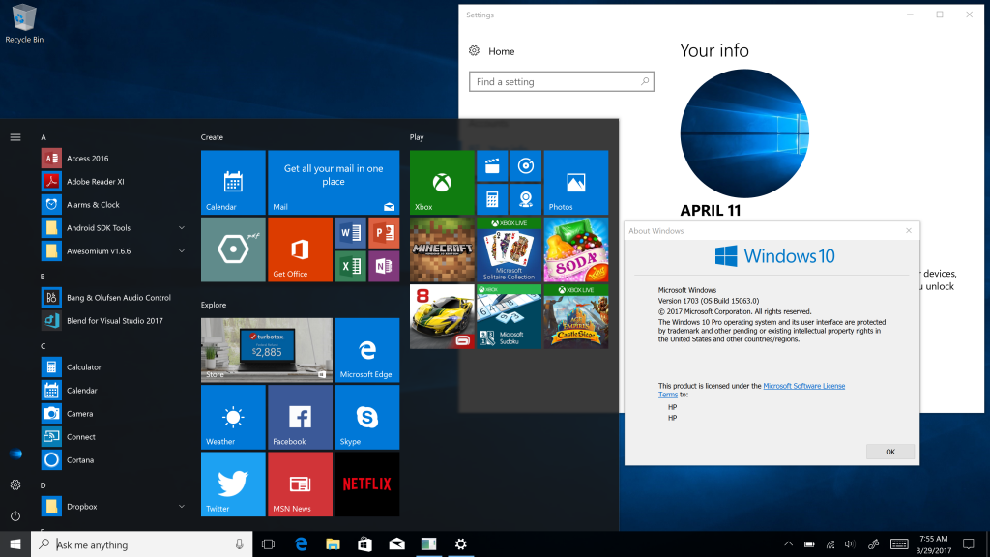
Task: Launch the Netflix tile
Action: coord(366,484)
